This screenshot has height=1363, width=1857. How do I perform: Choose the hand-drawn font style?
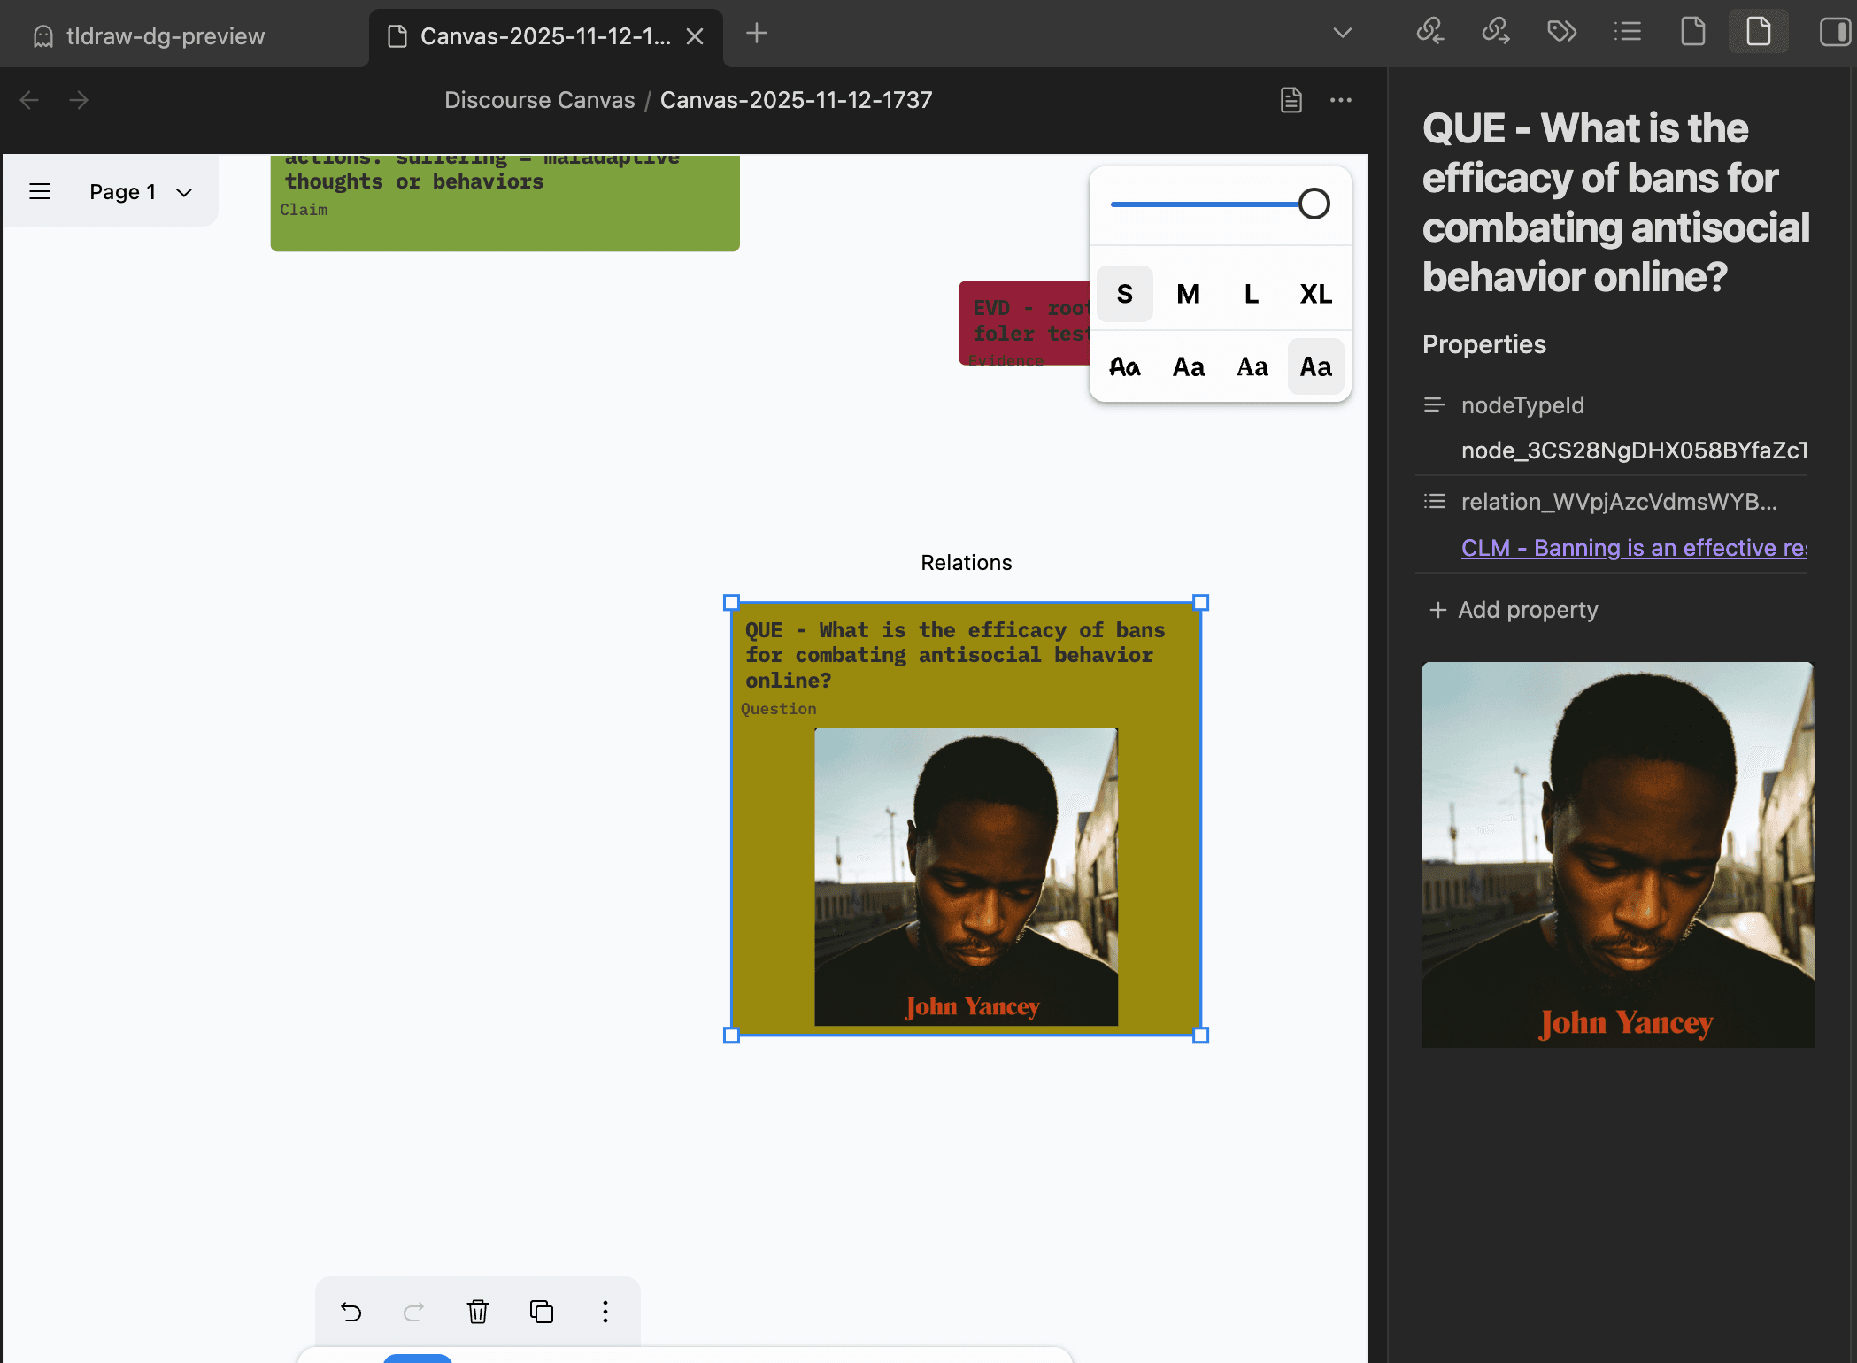[x=1124, y=366]
